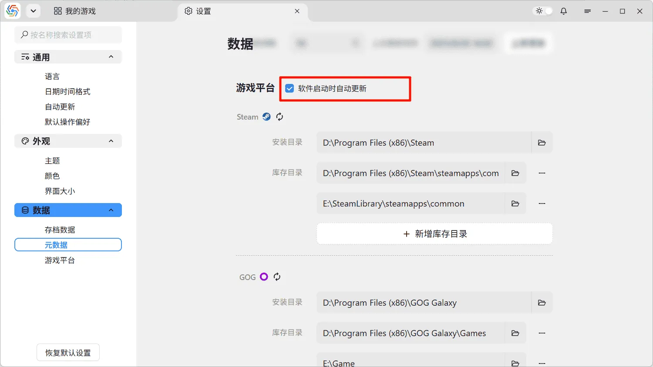Focus the settings search field
653x367 pixels.
(68, 35)
